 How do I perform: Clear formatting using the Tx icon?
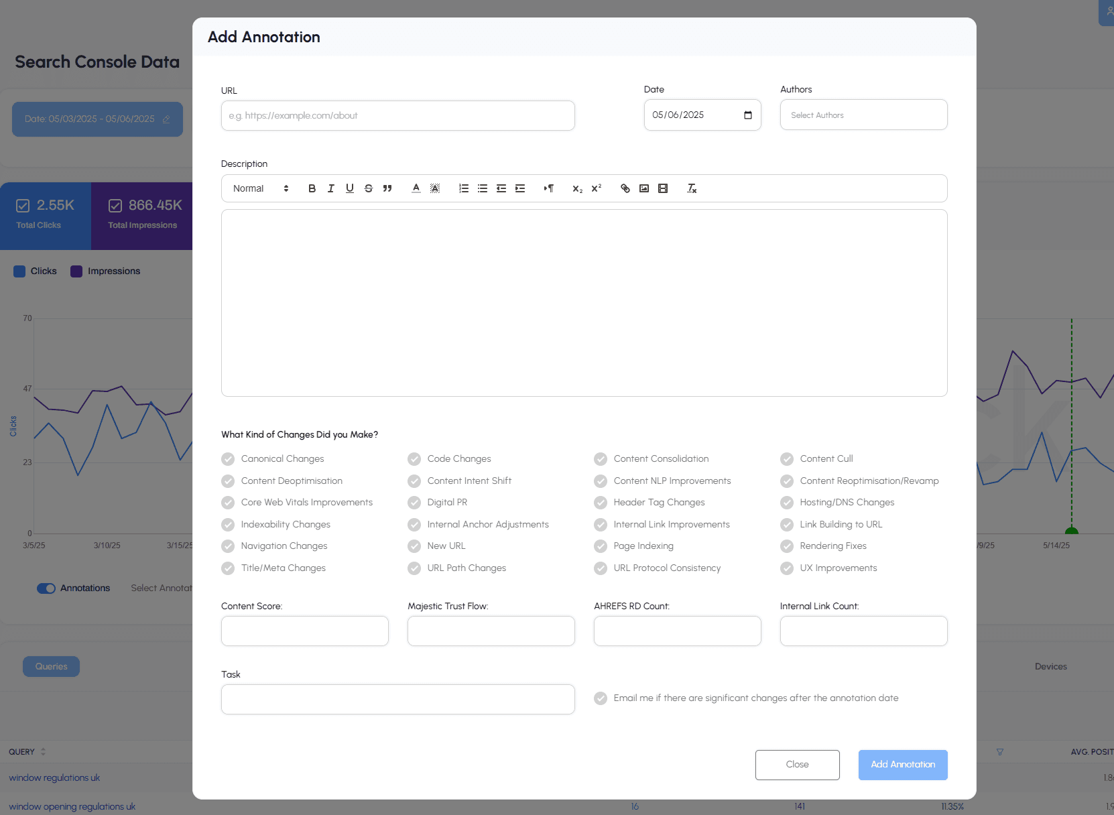coord(692,188)
